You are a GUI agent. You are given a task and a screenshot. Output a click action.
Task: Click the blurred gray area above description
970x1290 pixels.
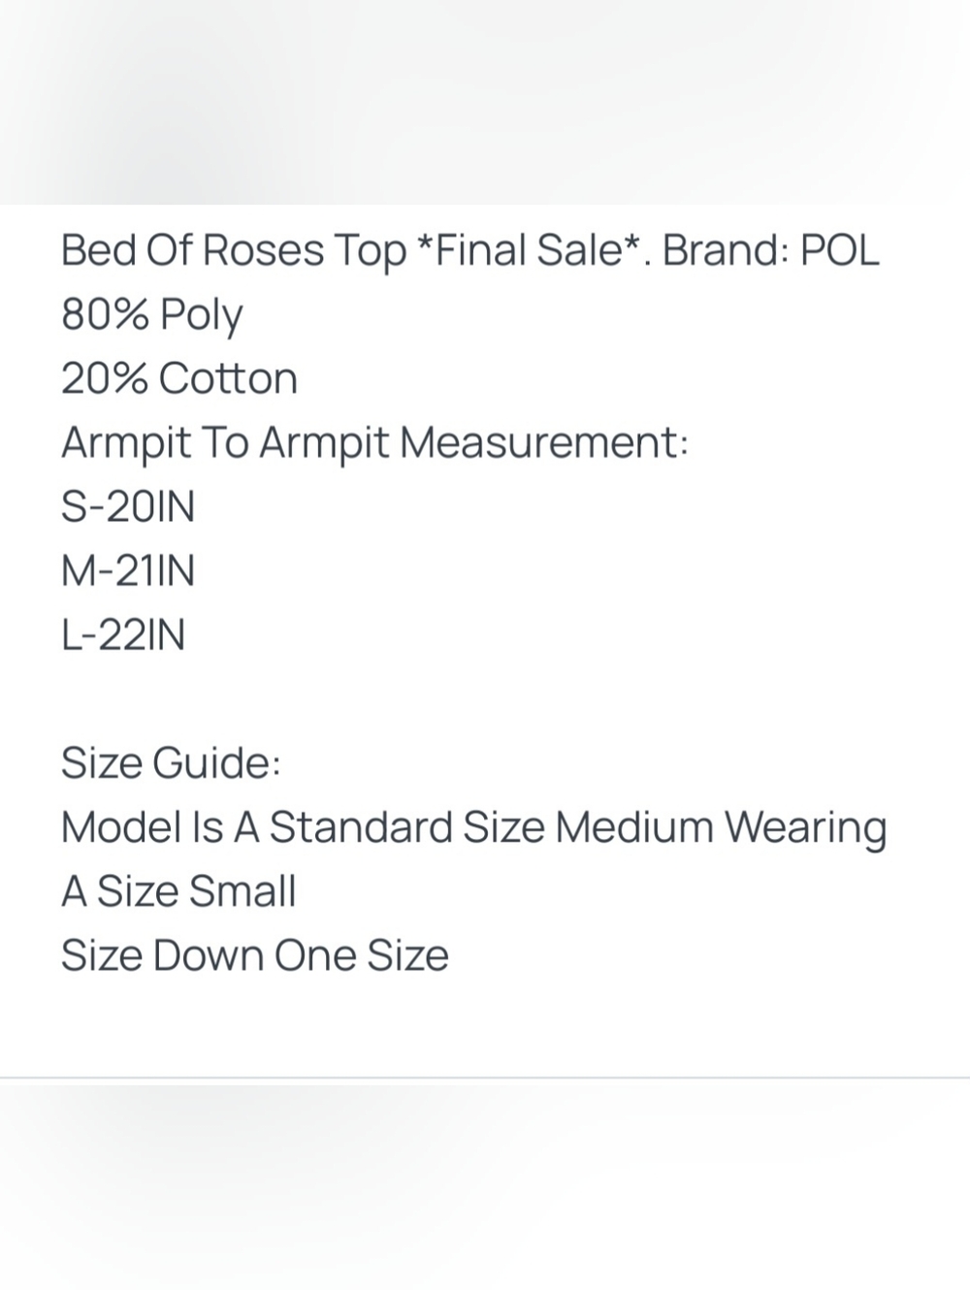pos(485,102)
